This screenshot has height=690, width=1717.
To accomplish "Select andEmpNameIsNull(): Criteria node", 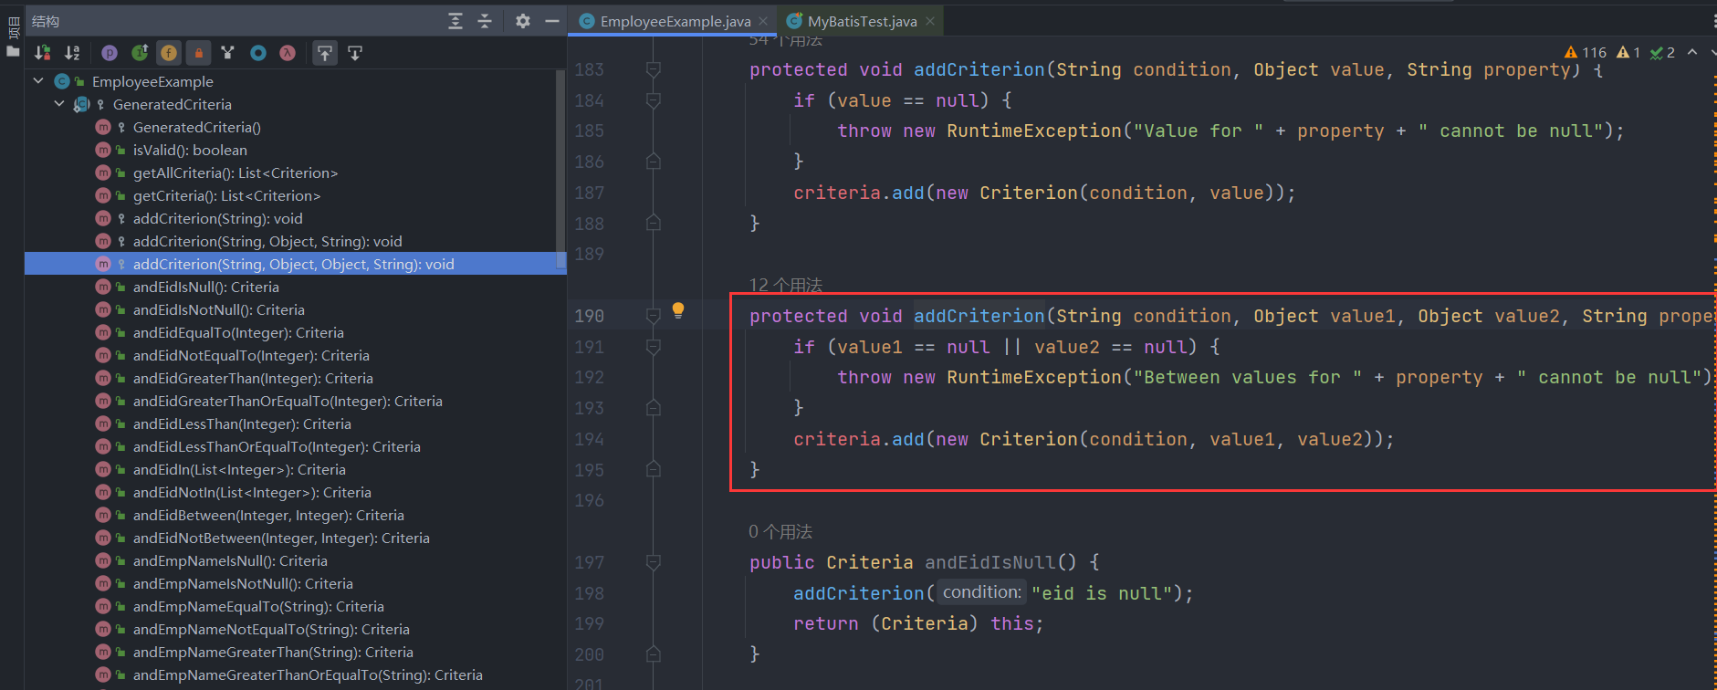I will click(230, 560).
